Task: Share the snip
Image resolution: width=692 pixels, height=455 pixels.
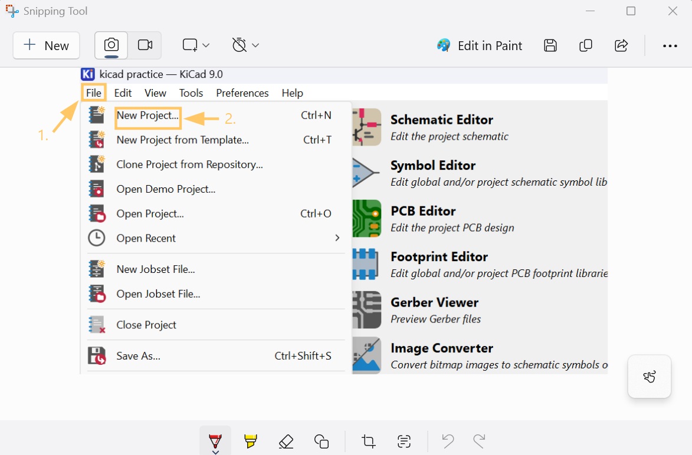Action: pyautogui.click(x=621, y=45)
